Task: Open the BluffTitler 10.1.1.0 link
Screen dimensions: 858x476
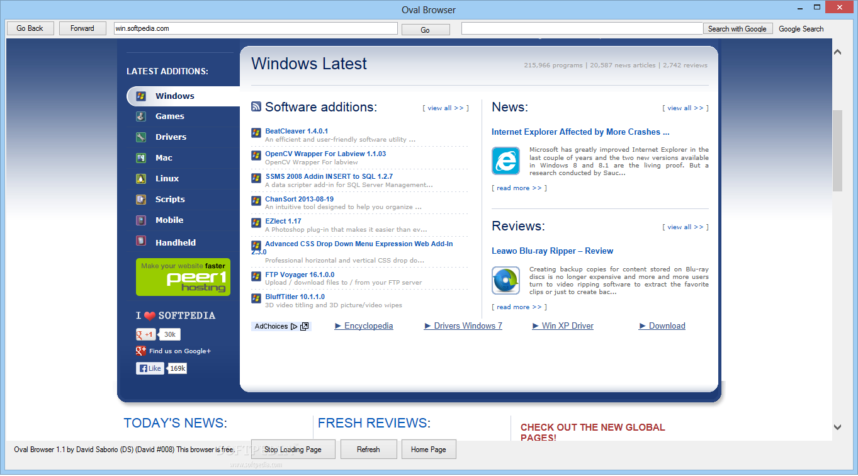Action: tap(295, 297)
